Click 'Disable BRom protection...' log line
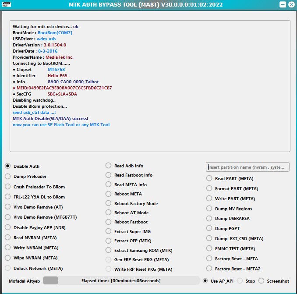 pos(40,106)
